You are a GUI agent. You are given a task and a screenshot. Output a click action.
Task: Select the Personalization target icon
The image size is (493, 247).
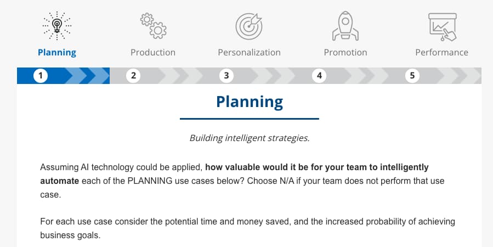point(249,26)
